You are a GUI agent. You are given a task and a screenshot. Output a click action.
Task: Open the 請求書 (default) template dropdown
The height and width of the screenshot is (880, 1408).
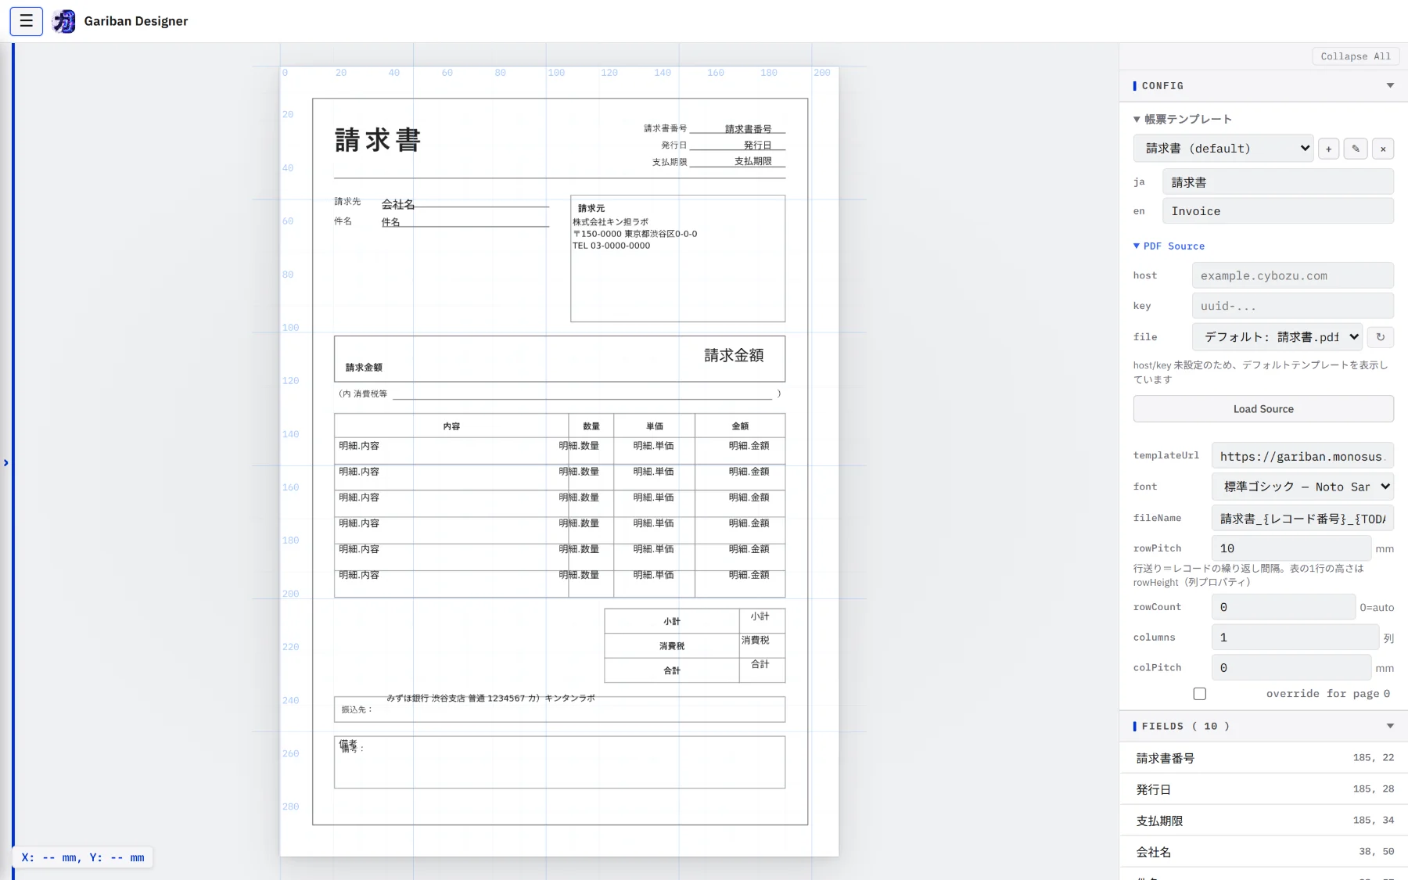point(1223,149)
